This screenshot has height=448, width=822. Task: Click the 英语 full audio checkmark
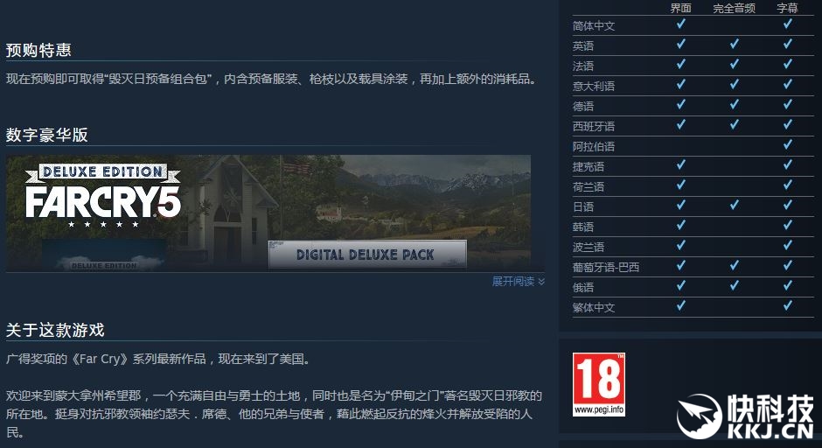734,44
